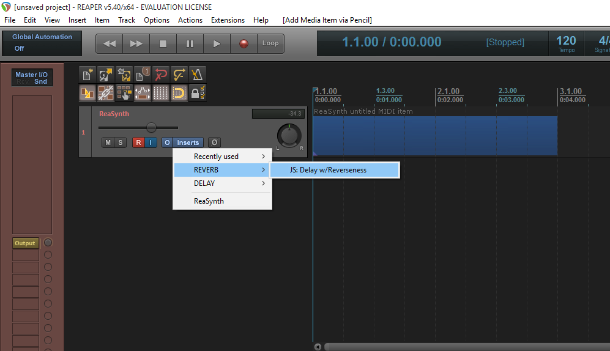Click the 1.1.00 / 0:00.000 time display

392,42
